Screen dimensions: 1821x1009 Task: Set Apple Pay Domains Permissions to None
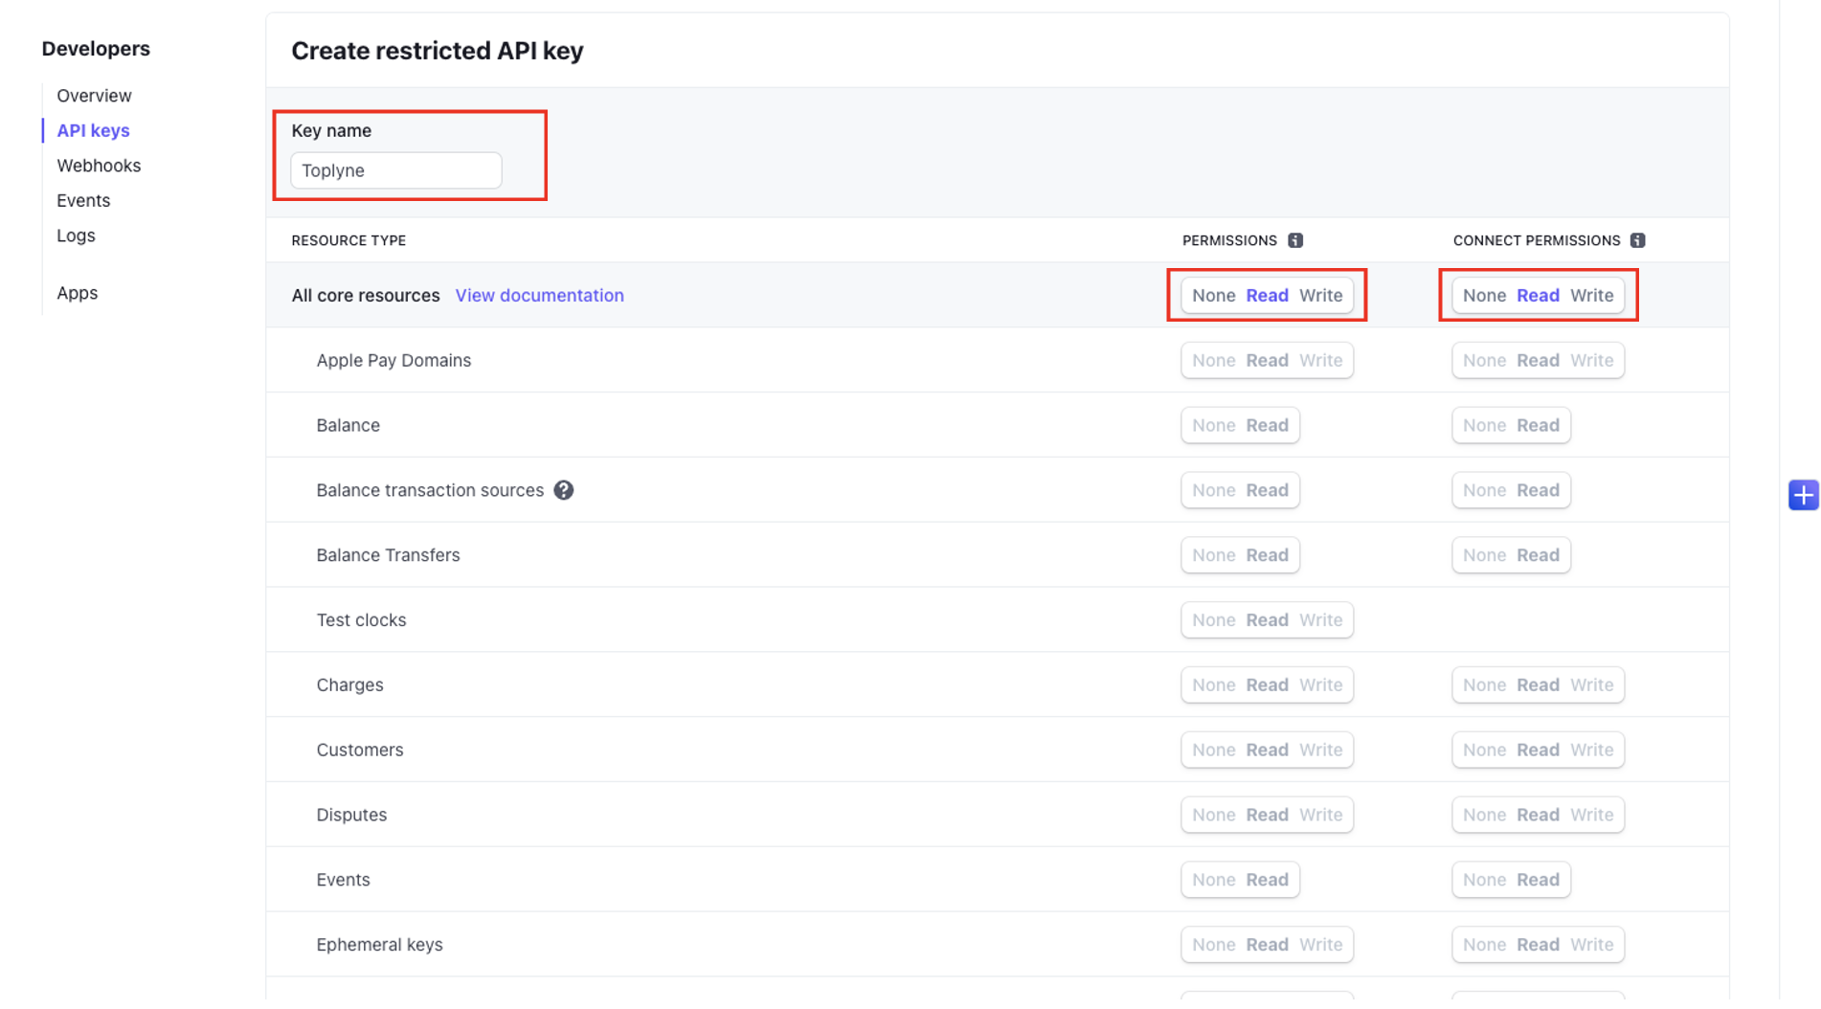1213,360
